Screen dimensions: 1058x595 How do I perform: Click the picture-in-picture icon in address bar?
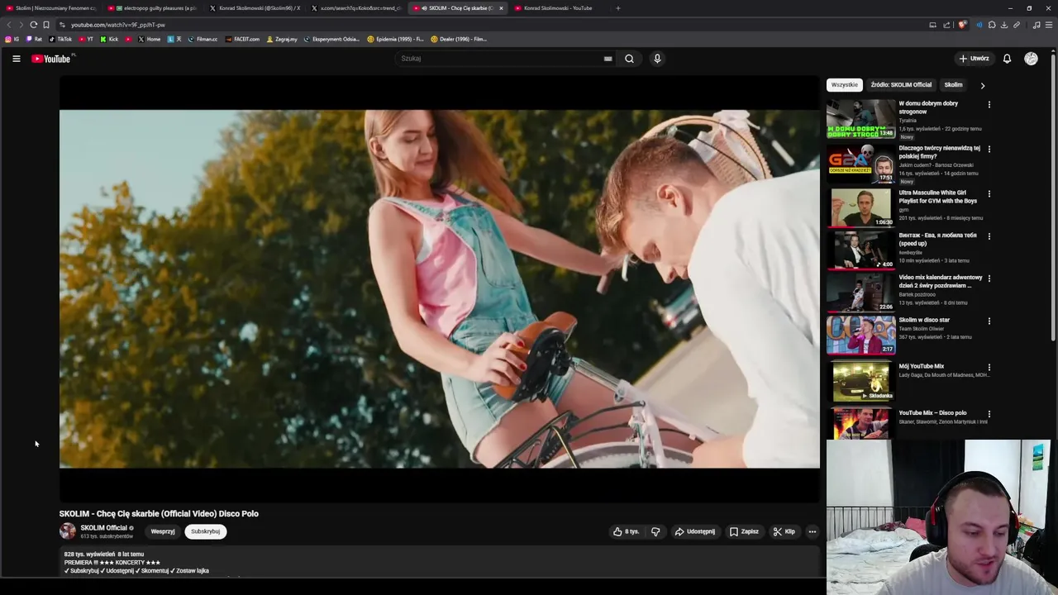pyautogui.click(x=932, y=25)
